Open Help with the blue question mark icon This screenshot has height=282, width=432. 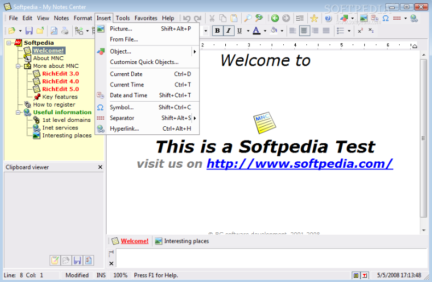tap(328, 19)
